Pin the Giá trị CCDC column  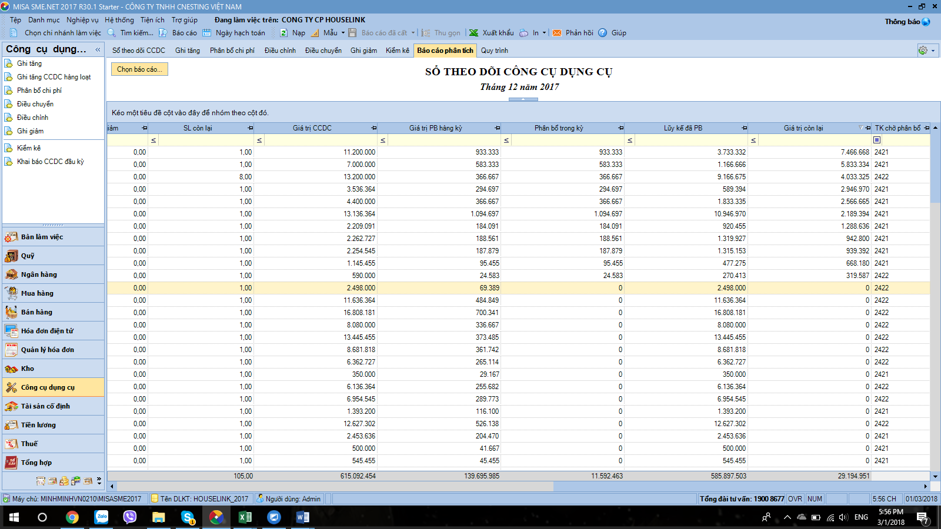373,128
